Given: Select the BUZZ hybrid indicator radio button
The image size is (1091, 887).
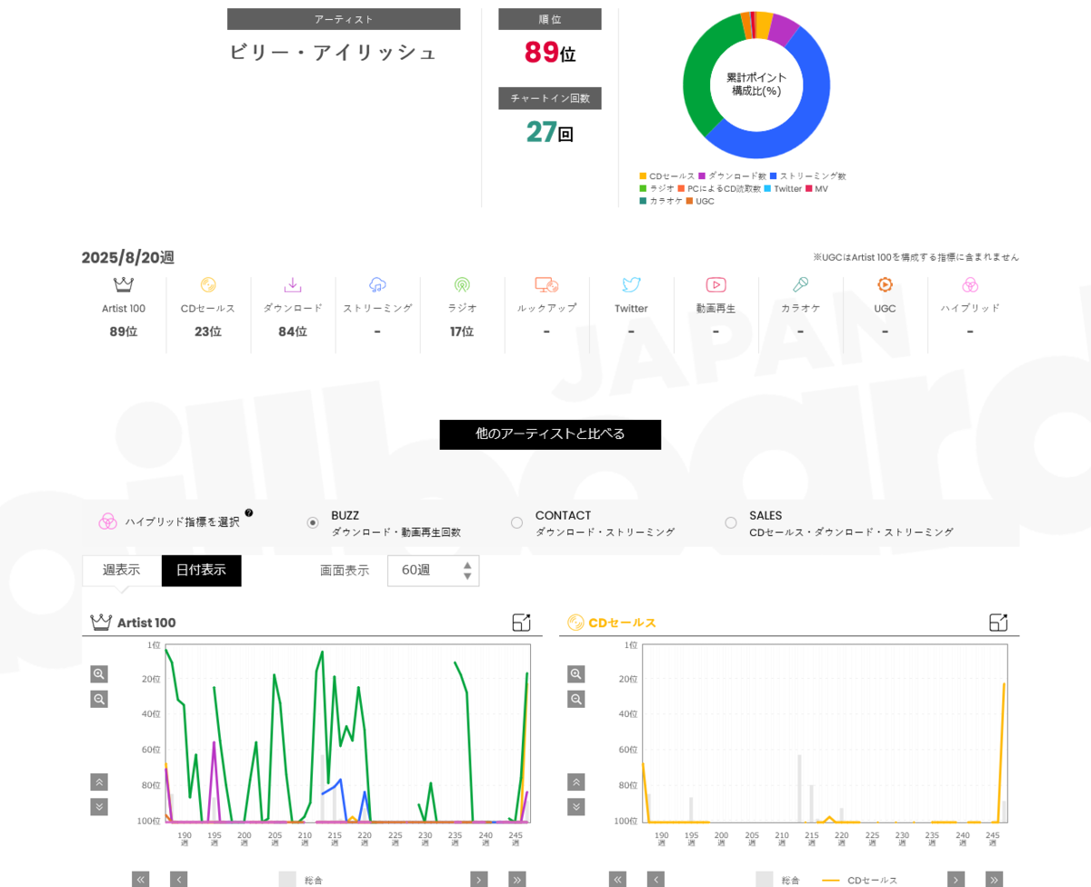Looking at the screenshot, I should 313,523.
